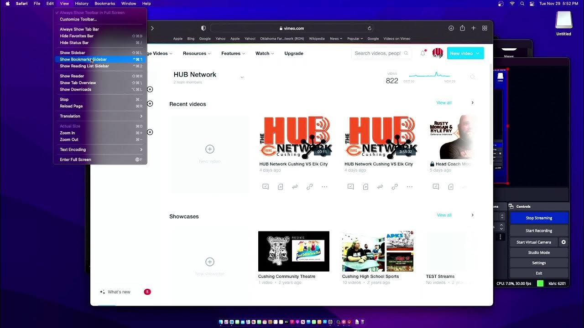Image resolution: width=584 pixels, height=328 pixels.
Task: Click Stop Streaming in OBS Controls
Action: pos(539,218)
